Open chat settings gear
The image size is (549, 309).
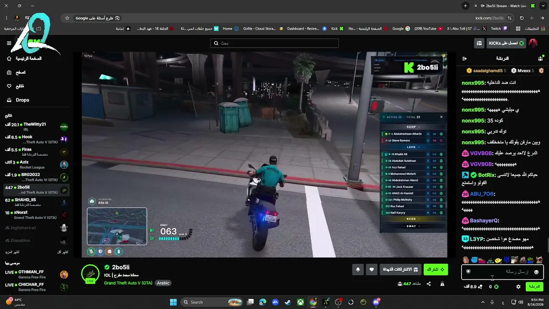518,287
